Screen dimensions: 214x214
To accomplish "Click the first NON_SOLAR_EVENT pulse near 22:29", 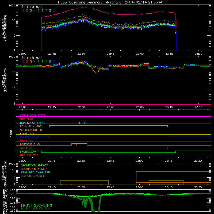I will tap(79, 123).
